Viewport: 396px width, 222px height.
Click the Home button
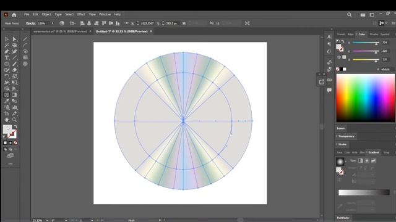click(x=14, y=15)
